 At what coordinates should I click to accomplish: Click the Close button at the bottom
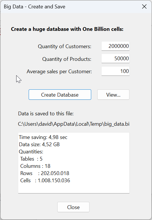coord(73,207)
